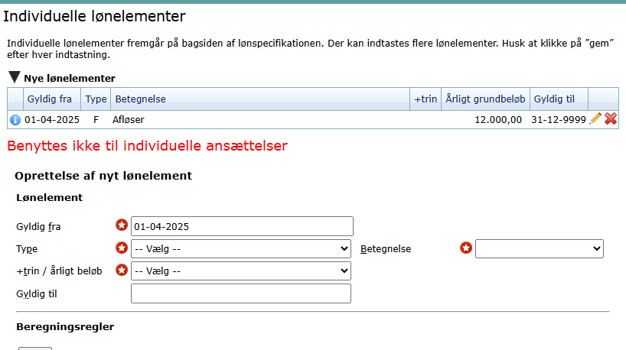The width and height of the screenshot is (626, 350).
Task: Select the 01-04-2025 cell in table
Action: (52, 119)
